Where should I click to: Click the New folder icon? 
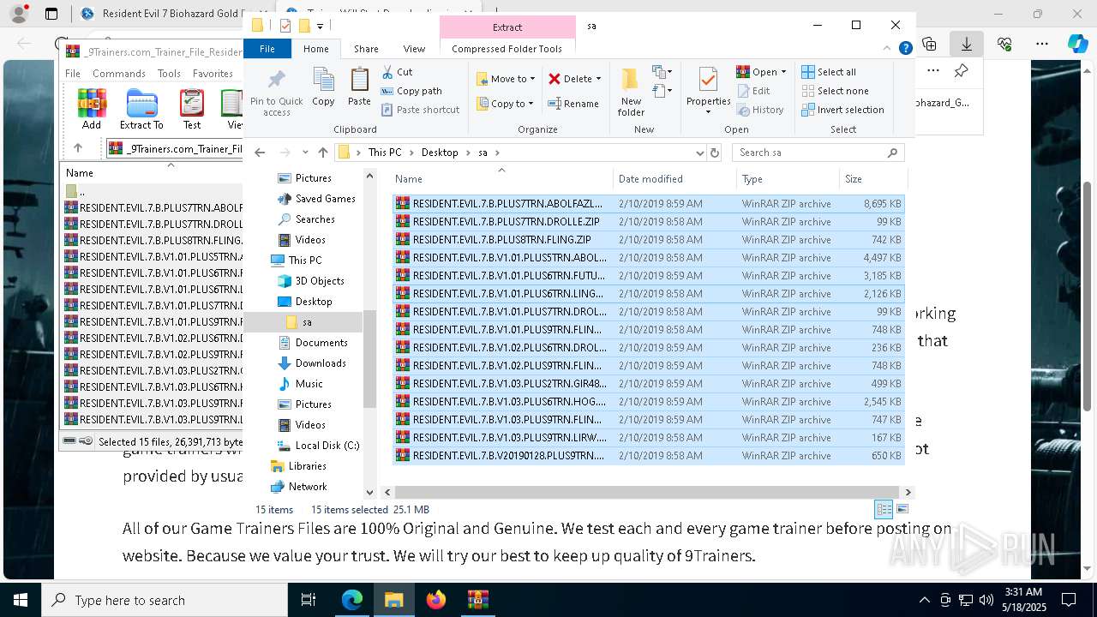631,79
